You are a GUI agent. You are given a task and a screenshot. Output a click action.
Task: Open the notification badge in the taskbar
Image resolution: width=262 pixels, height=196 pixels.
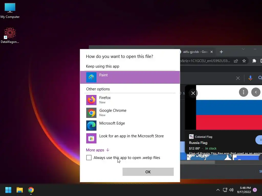coord(255,190)
